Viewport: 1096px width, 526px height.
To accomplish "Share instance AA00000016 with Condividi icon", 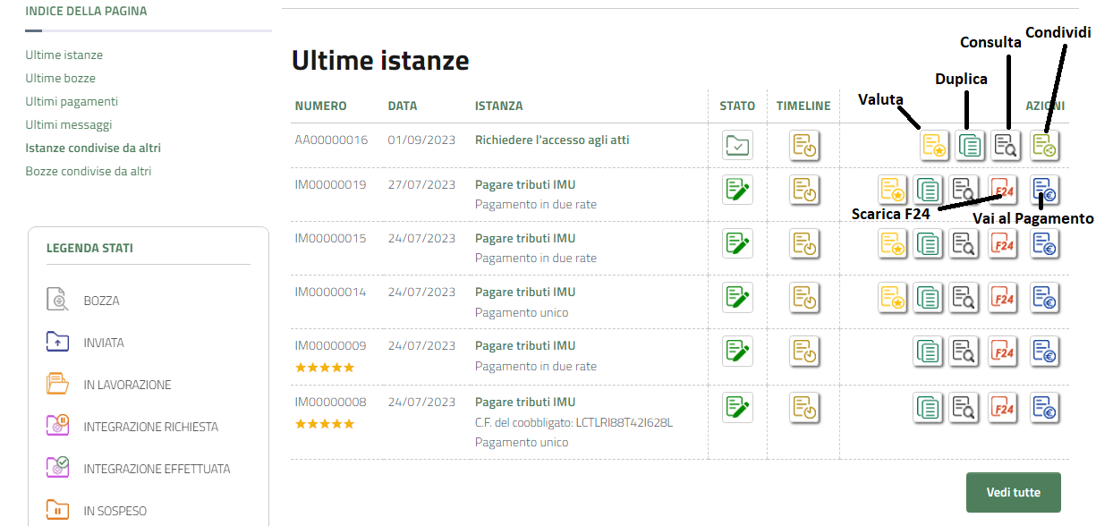I will tap(1044, 145).
